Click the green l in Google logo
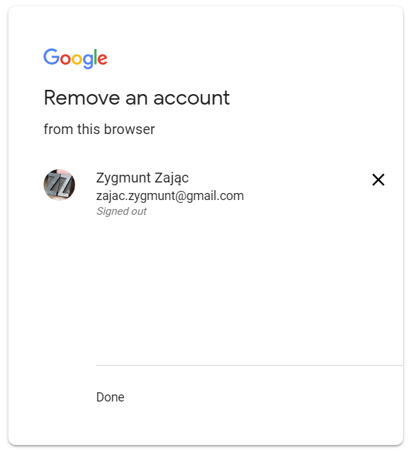The height and width of the screenshot is (452, 410). 95,57
